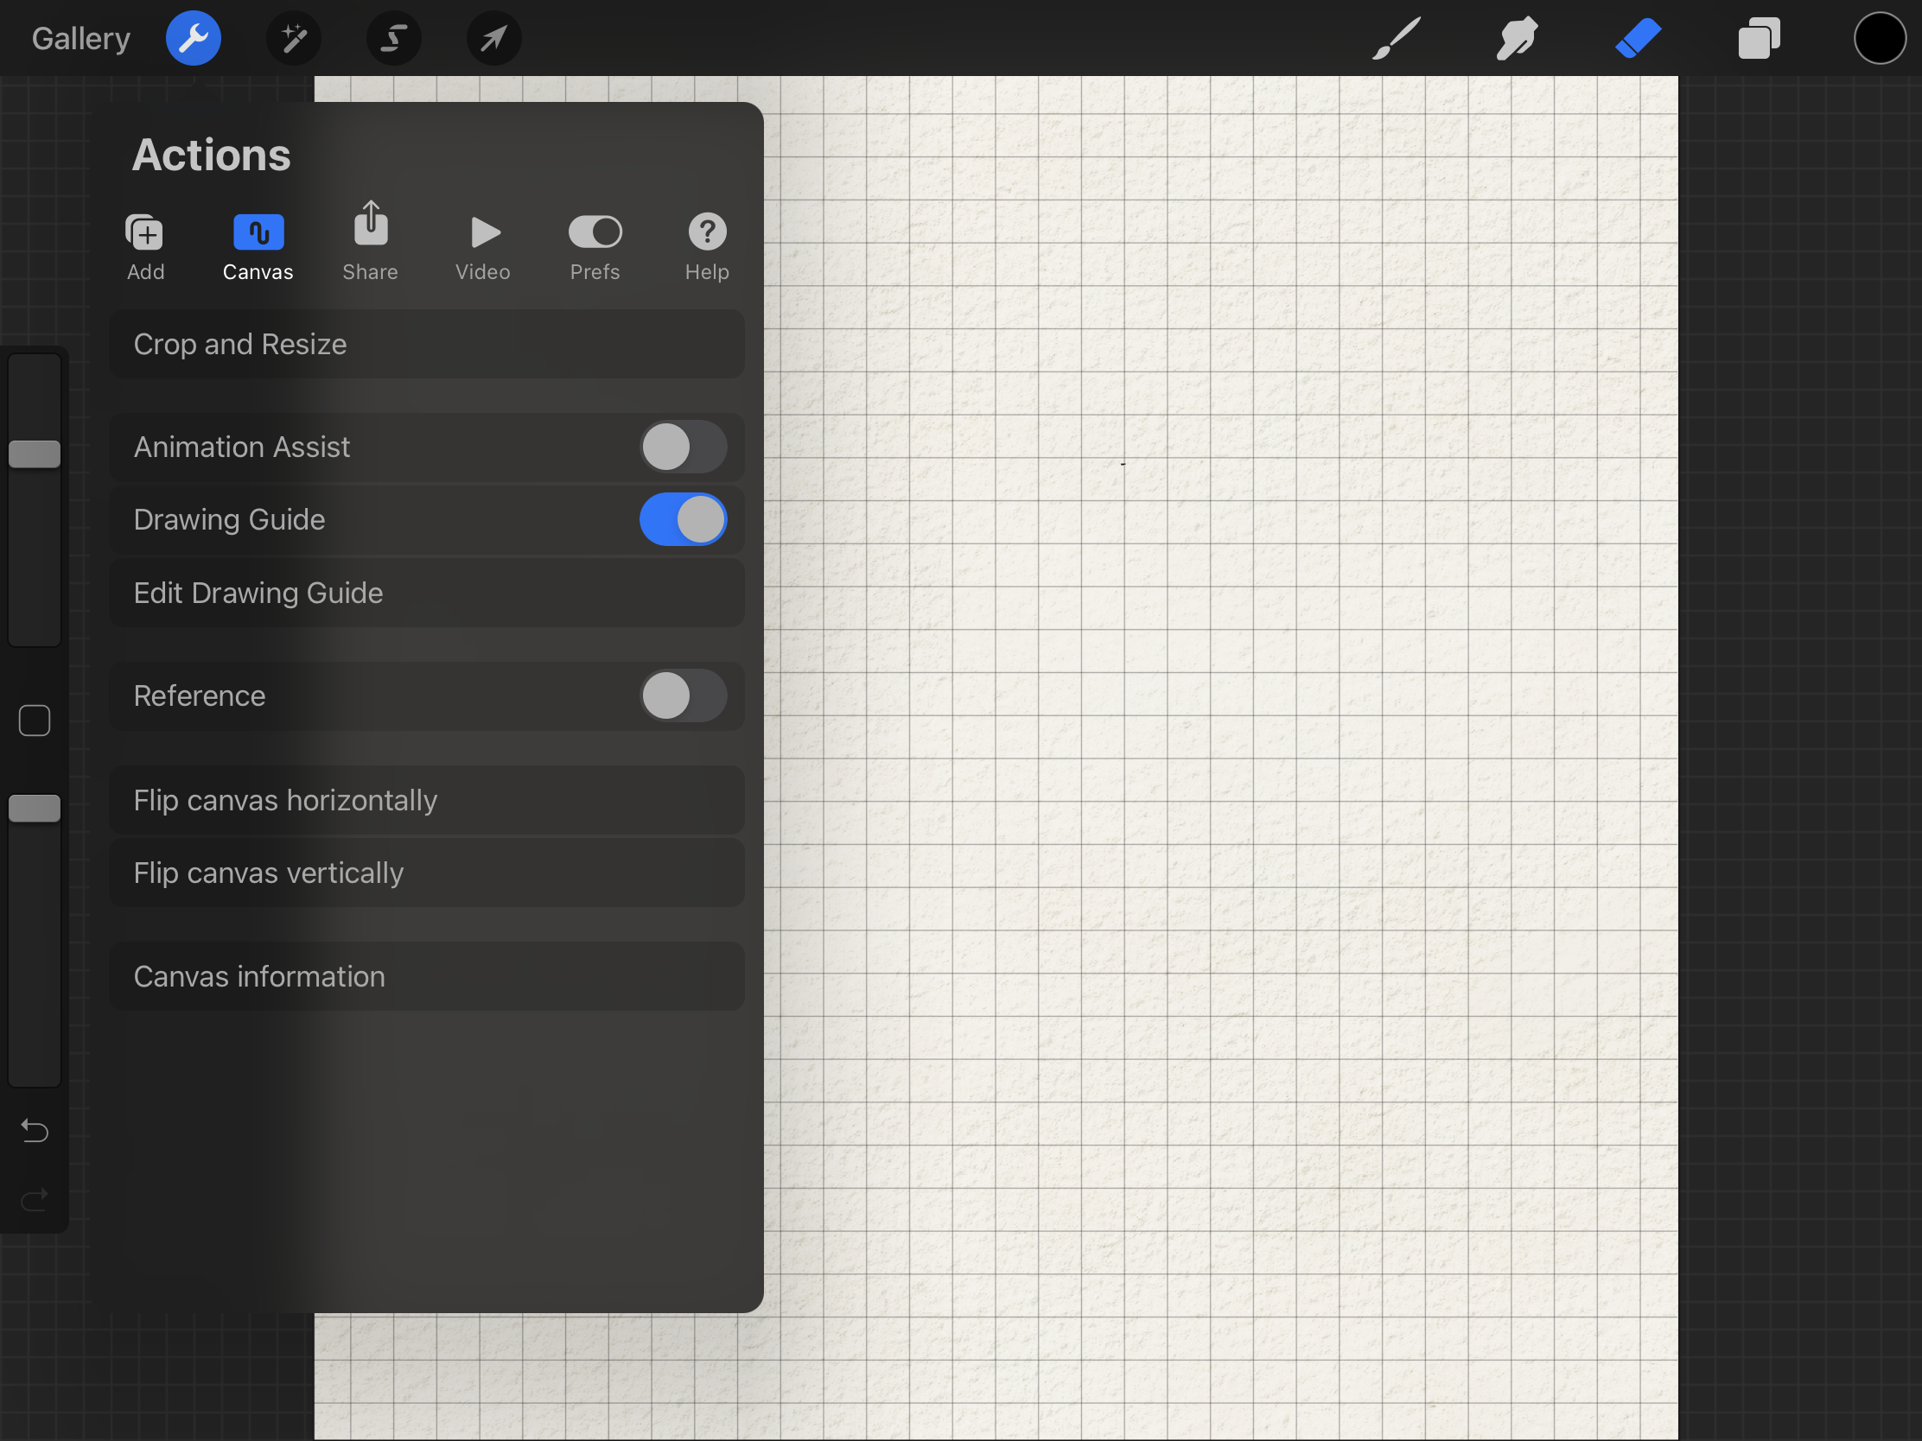
Task: Open Crop and Resize
Action: point(427,344)
